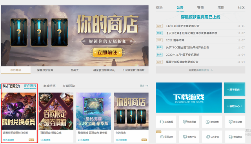The height and width of the screenshot is (144, 251).
Task: Switch to the 长期活动 activity tab
Action: point(69,86)
